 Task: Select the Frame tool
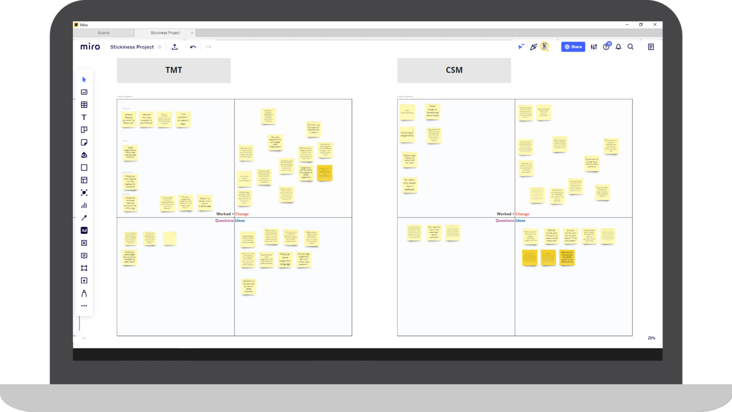84,268
